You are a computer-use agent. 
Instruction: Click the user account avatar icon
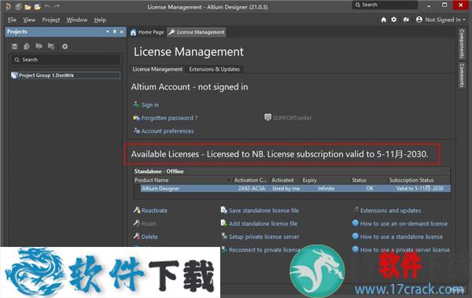419,20
